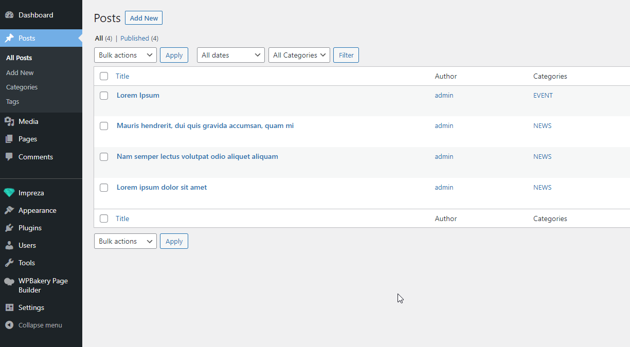Open the Tools menu label

pos(27,263)
